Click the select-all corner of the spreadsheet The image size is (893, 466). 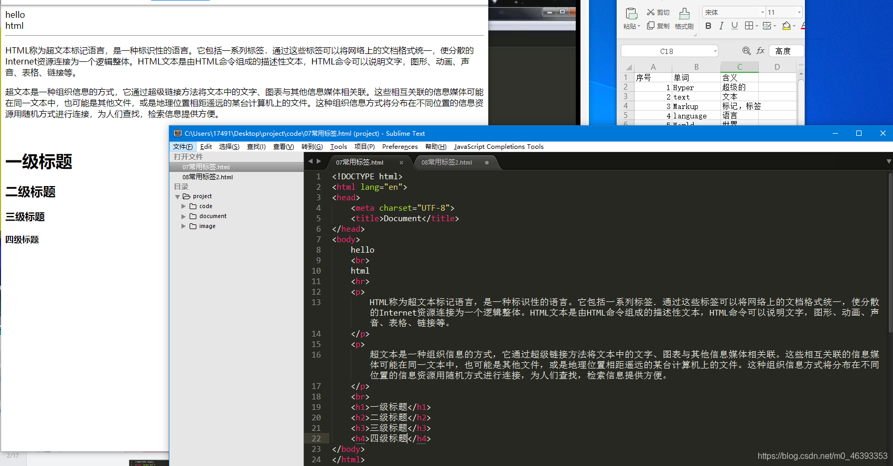[628, 67]
